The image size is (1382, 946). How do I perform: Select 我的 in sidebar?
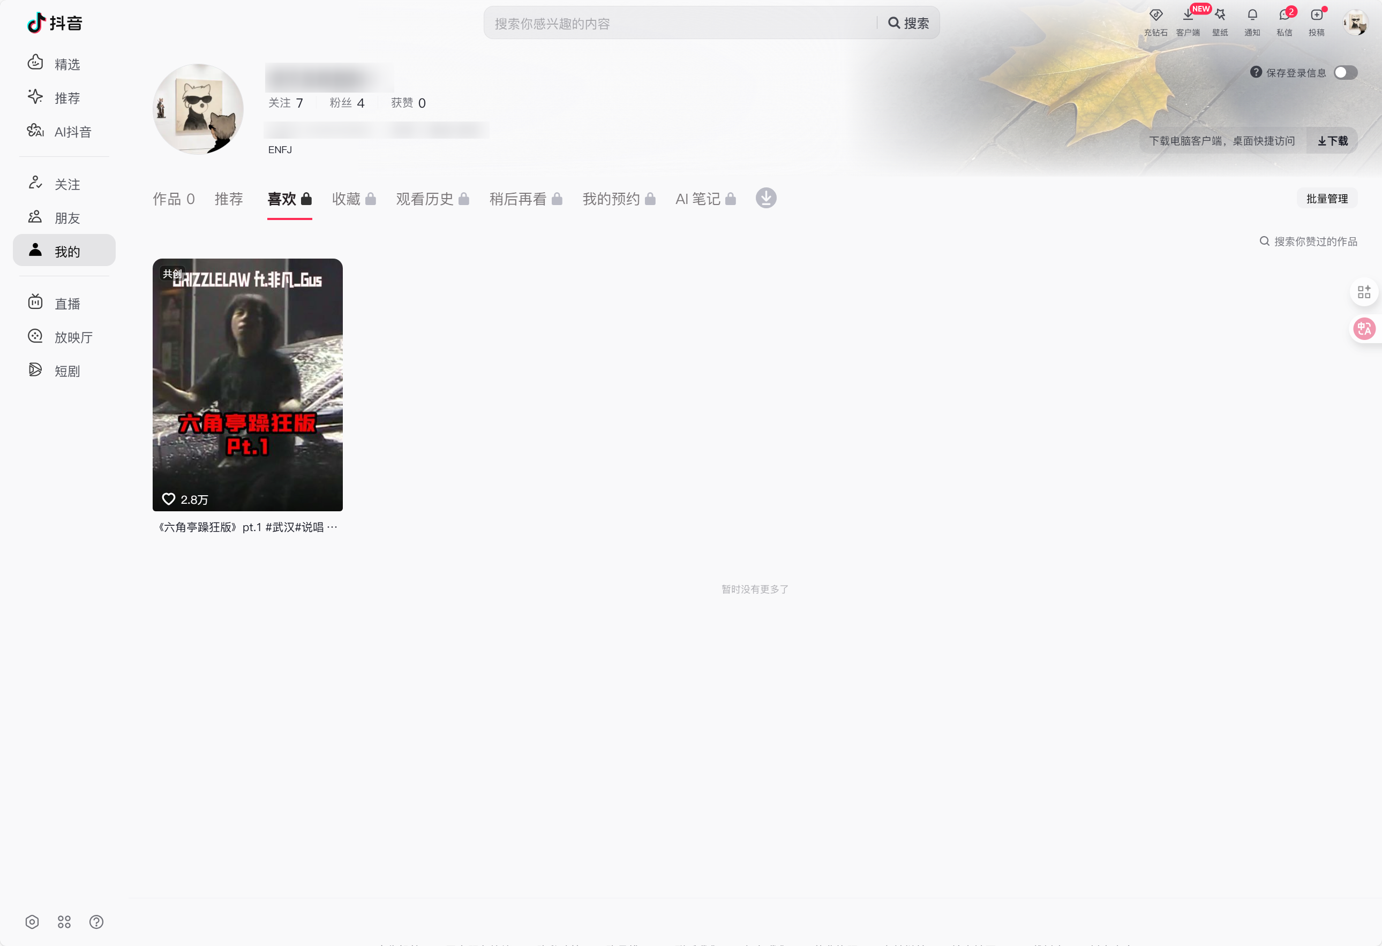[64, 250]
